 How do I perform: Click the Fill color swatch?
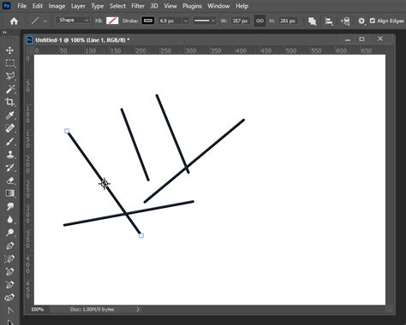coord(112,21)
